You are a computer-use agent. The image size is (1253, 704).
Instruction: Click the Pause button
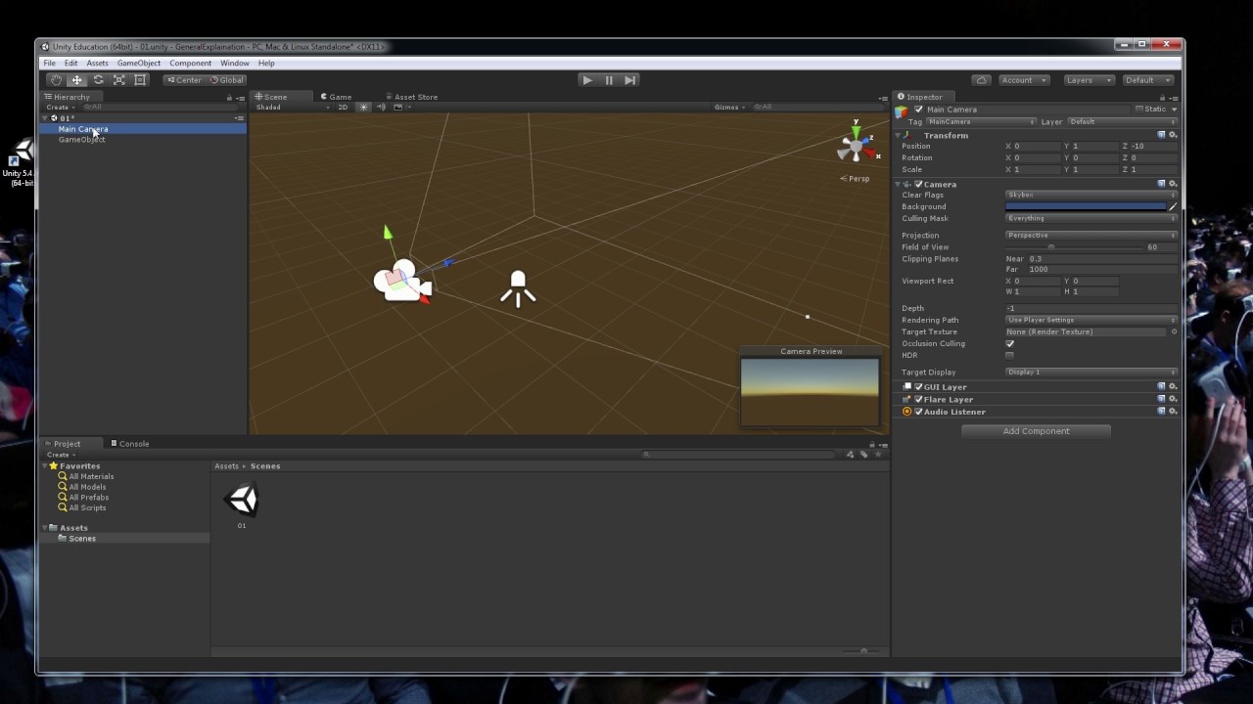[x=609, y=80]
